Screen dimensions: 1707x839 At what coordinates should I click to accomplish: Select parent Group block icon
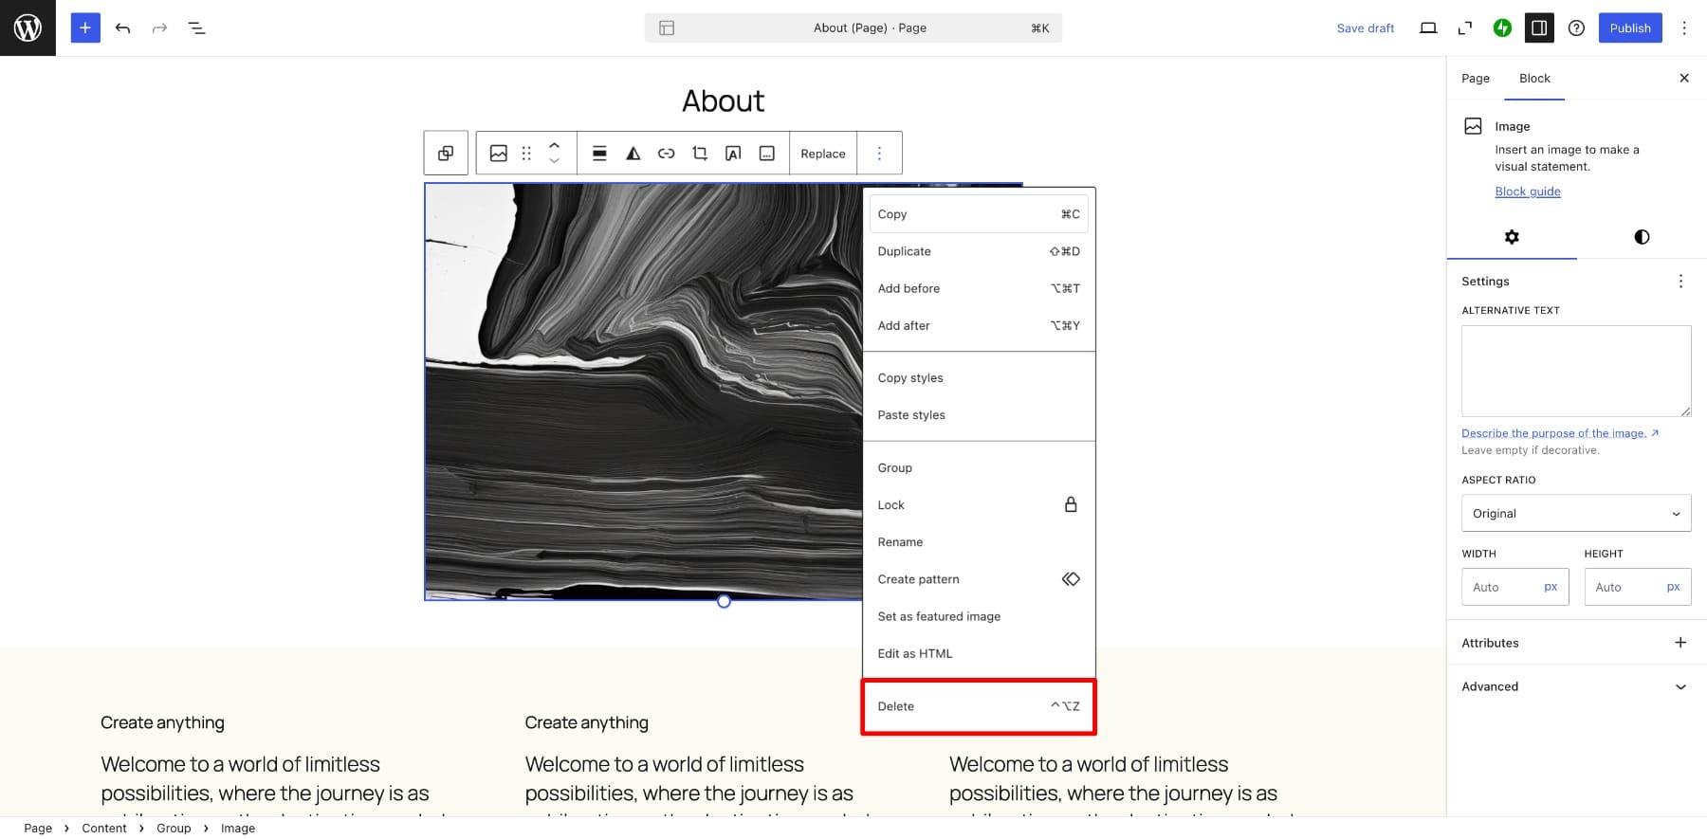(446, 154)
